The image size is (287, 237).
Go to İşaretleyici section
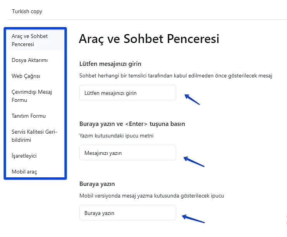coord(24,156)
